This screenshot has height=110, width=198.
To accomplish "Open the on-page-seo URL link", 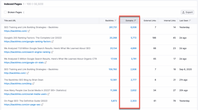I will pyautogui.click(x=22, y=105).
